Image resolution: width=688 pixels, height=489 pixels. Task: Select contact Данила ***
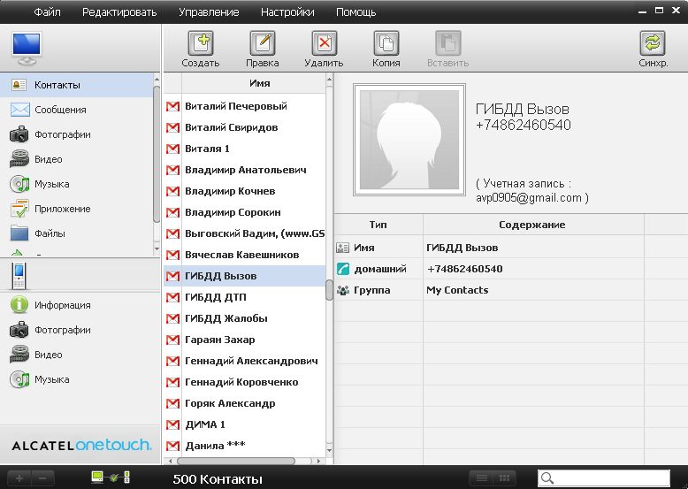(x=244, y=446)
